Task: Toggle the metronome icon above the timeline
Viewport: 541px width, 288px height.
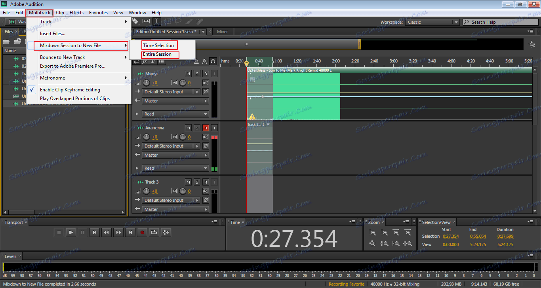Action: point(196,61)
